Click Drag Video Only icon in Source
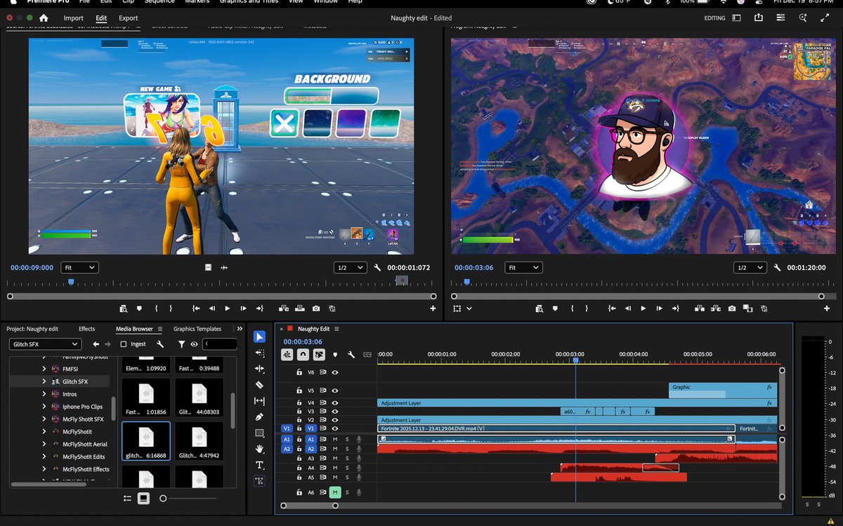This screenshot has height=526, width=843. coord(208,268)
